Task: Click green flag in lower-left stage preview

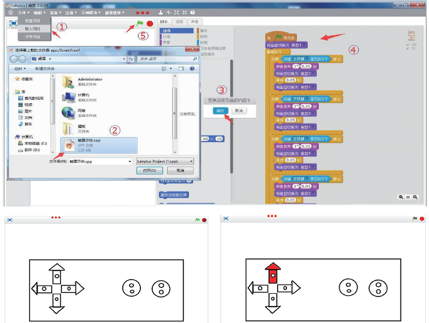Action: pyautogui.click(x=197, y=220)
